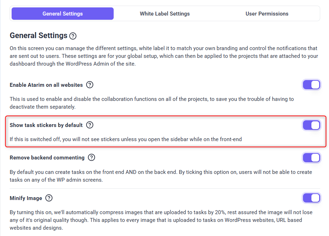
Task: Click the General Settings page heading text
Action: [x=38, y=36]
